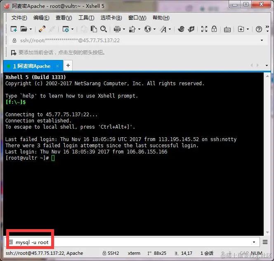Click the 14,17 cursor position status

[183, 253]
